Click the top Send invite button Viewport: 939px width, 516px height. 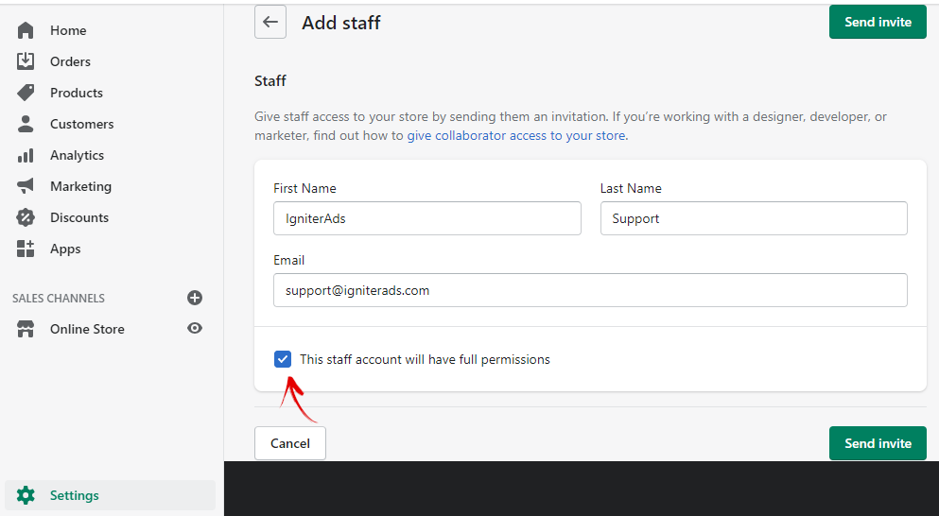click(878, 22)
